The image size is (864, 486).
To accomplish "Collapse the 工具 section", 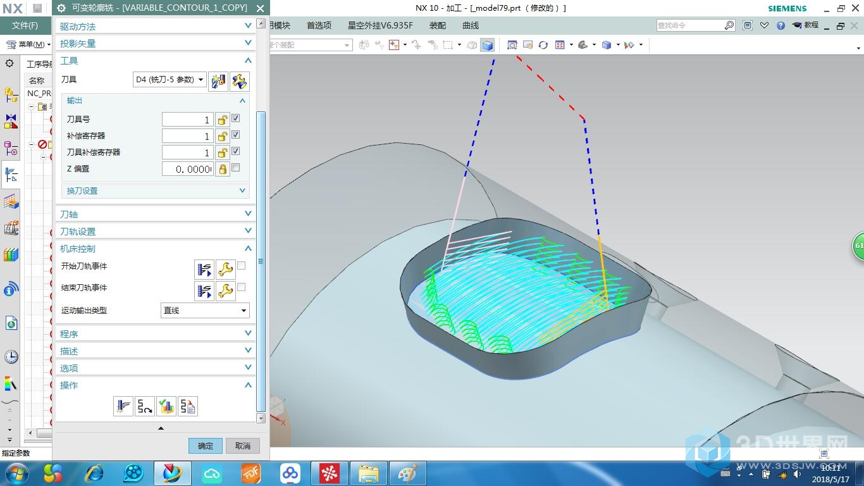I will 156,60.
